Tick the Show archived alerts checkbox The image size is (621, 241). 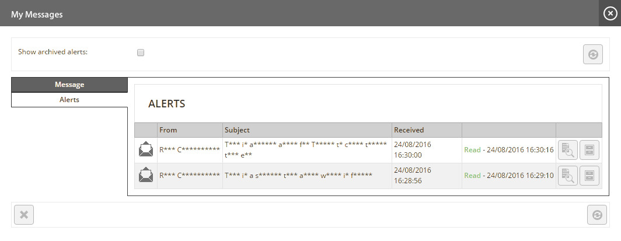point(141,53)
